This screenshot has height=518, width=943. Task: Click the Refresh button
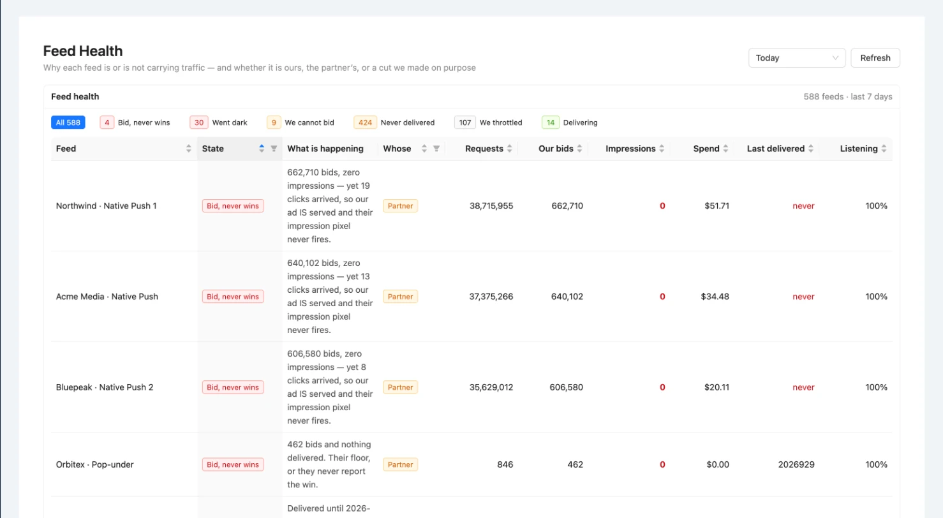point(875,58)
